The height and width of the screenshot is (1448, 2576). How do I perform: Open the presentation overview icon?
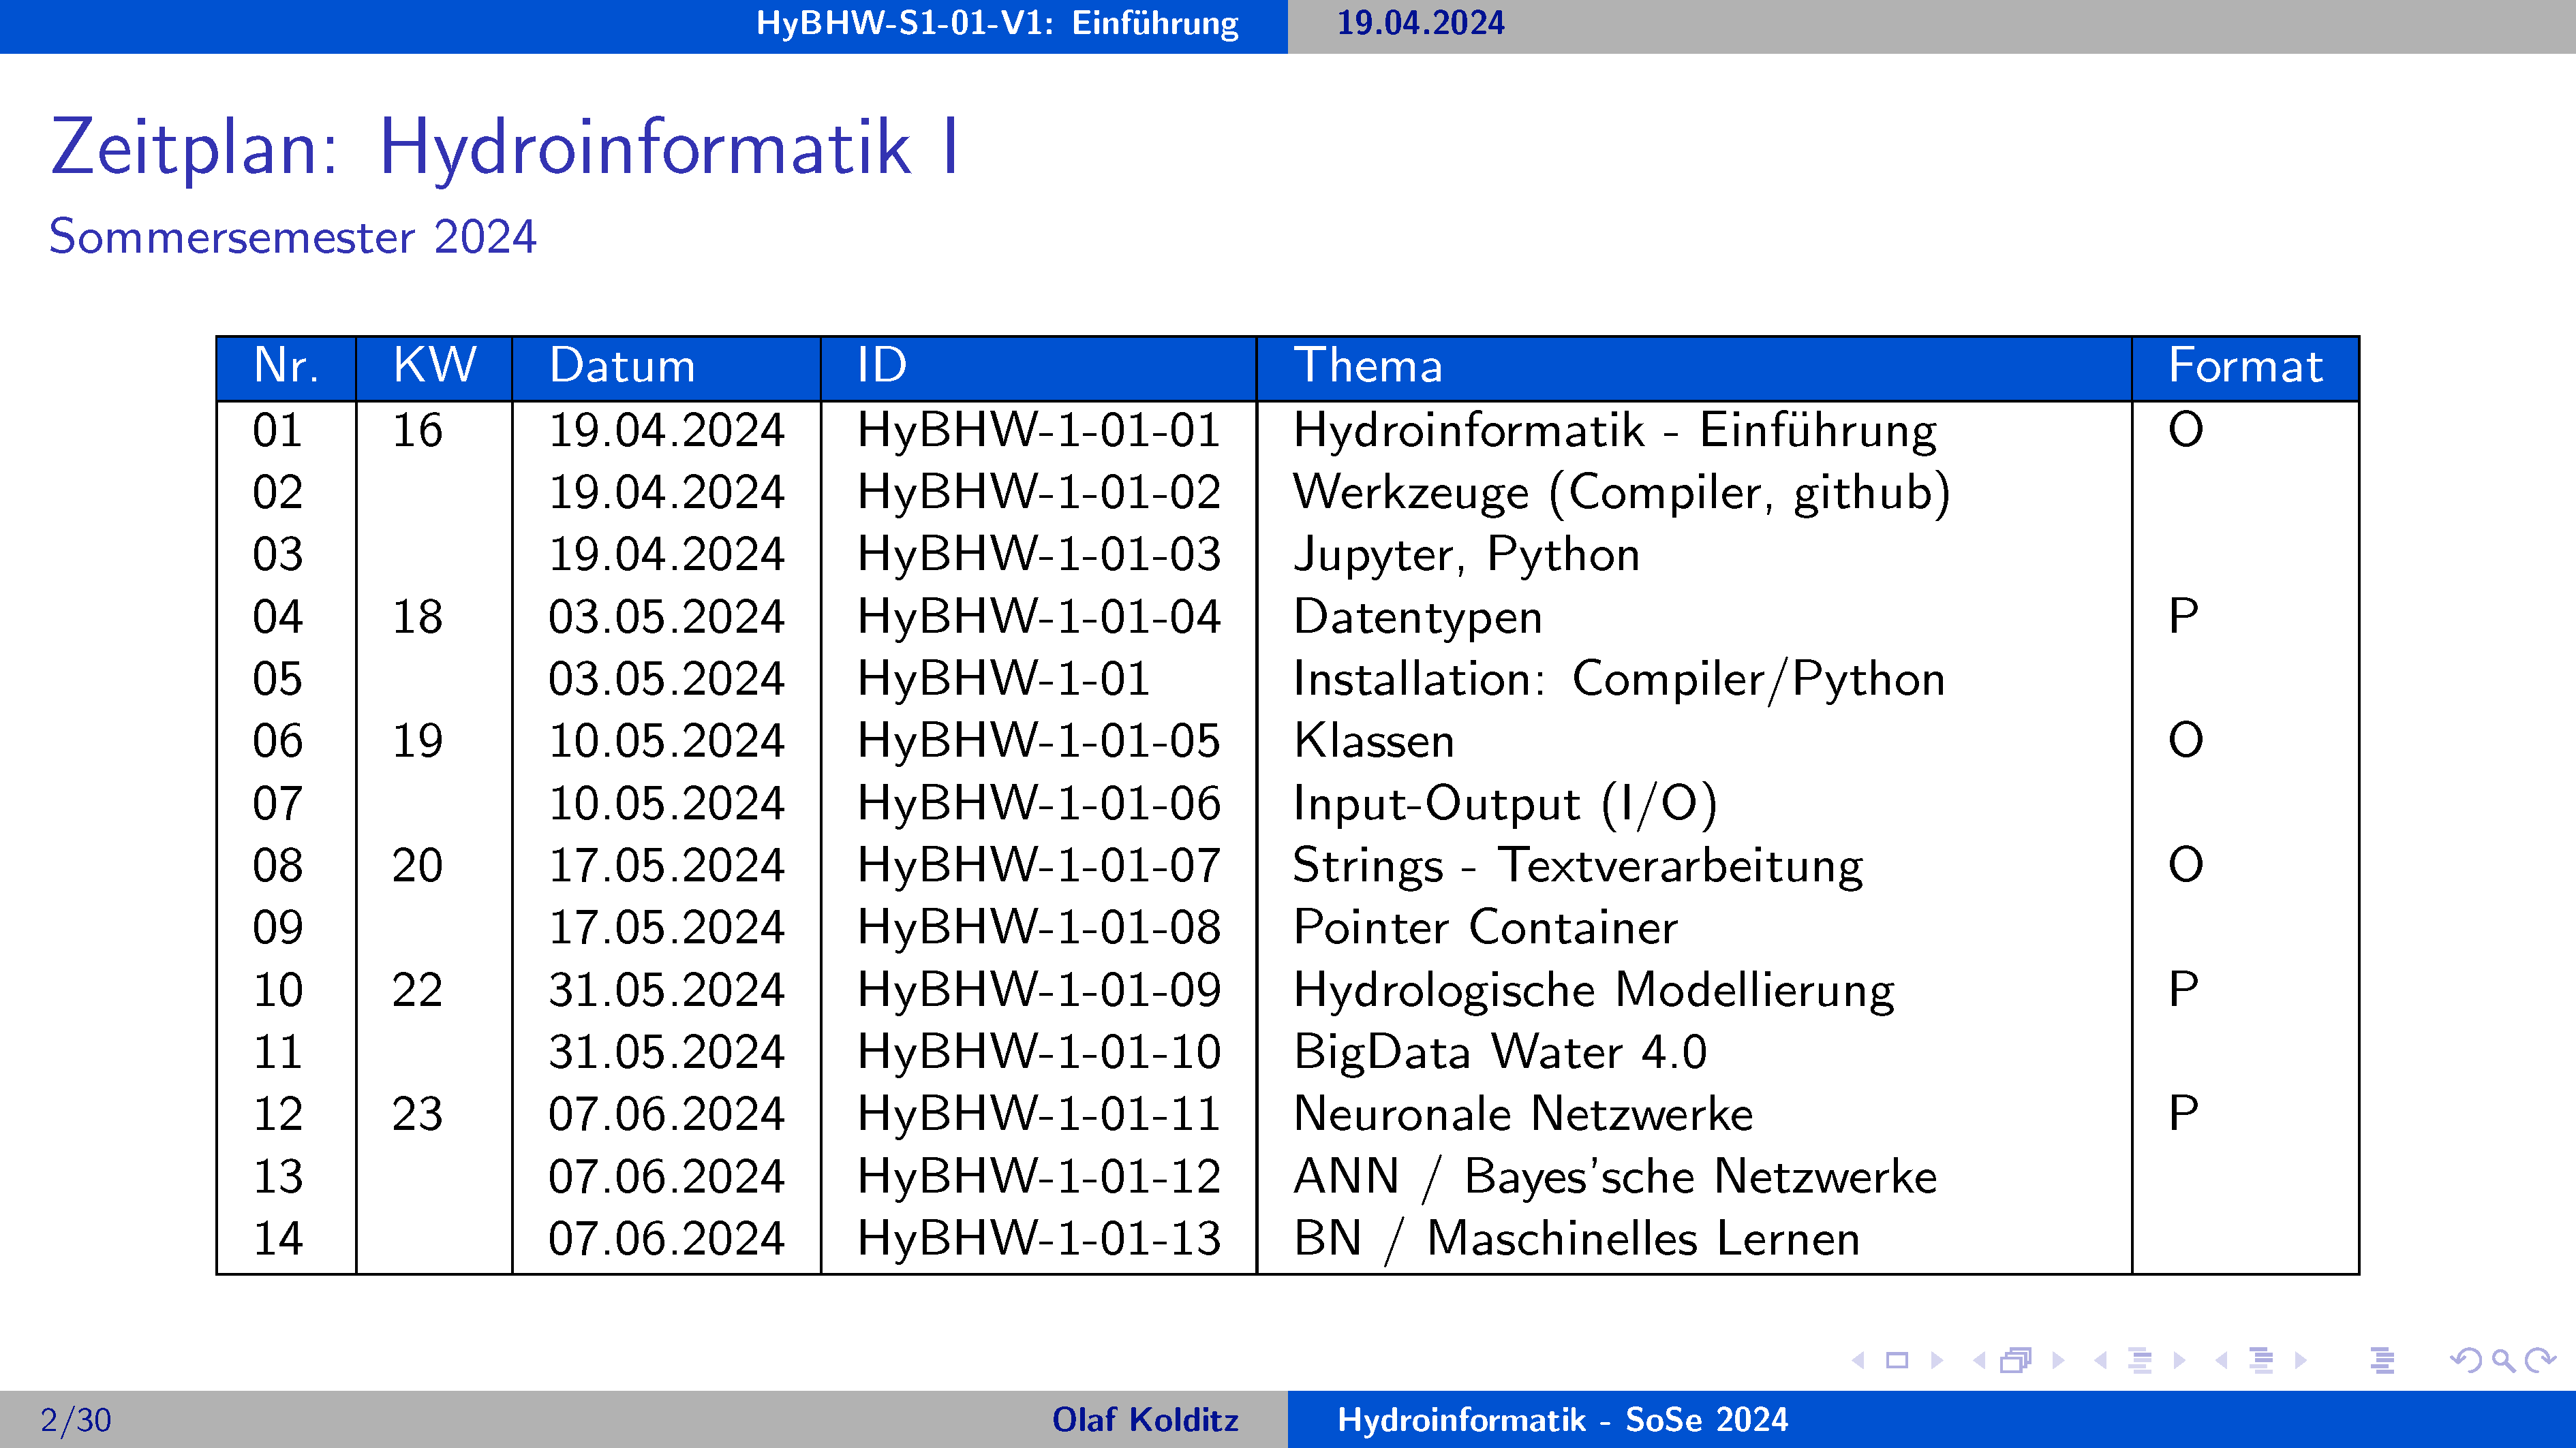(x=2383, y=1360)
